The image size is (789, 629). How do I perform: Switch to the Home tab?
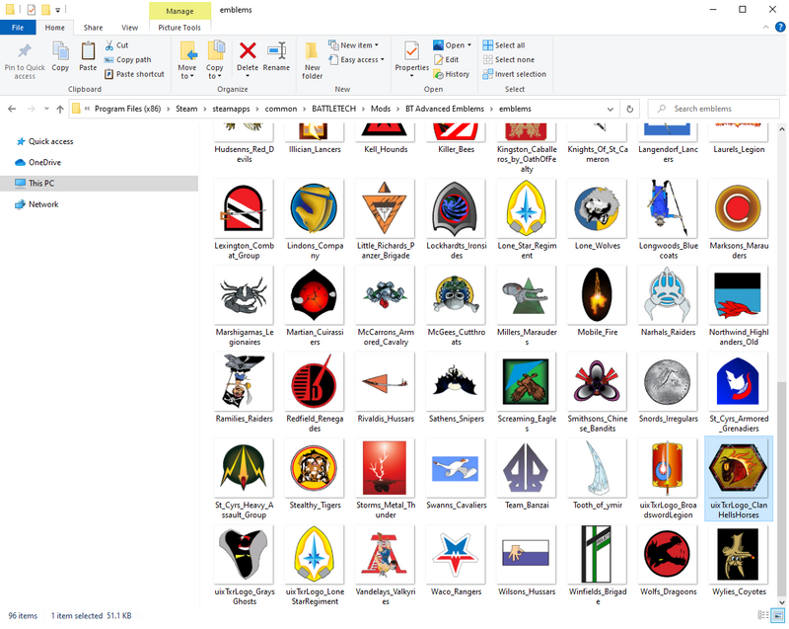click(x=55, y=28)
